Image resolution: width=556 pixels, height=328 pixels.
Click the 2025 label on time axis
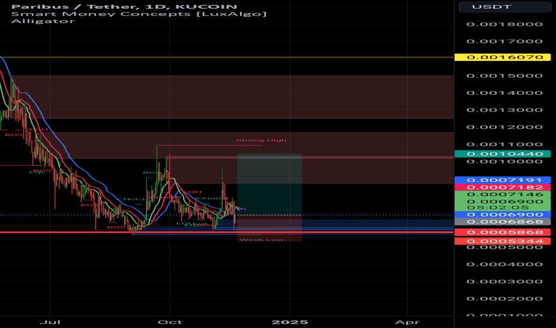tap(290, 322)
